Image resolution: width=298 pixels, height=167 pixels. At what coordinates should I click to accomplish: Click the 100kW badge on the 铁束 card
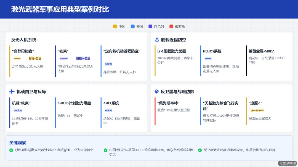(63, 58)
